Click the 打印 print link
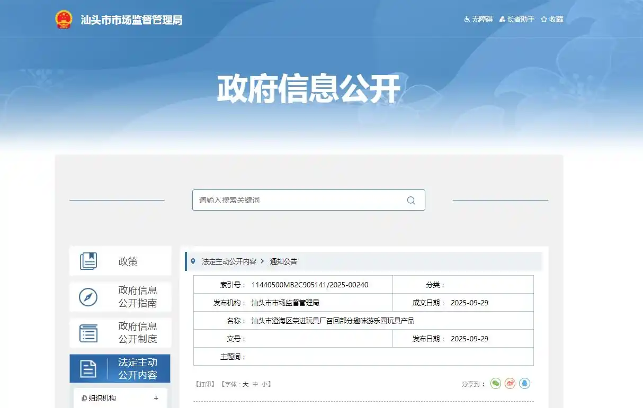Viewport: 643px width, 408px height. tap(204, 384)
